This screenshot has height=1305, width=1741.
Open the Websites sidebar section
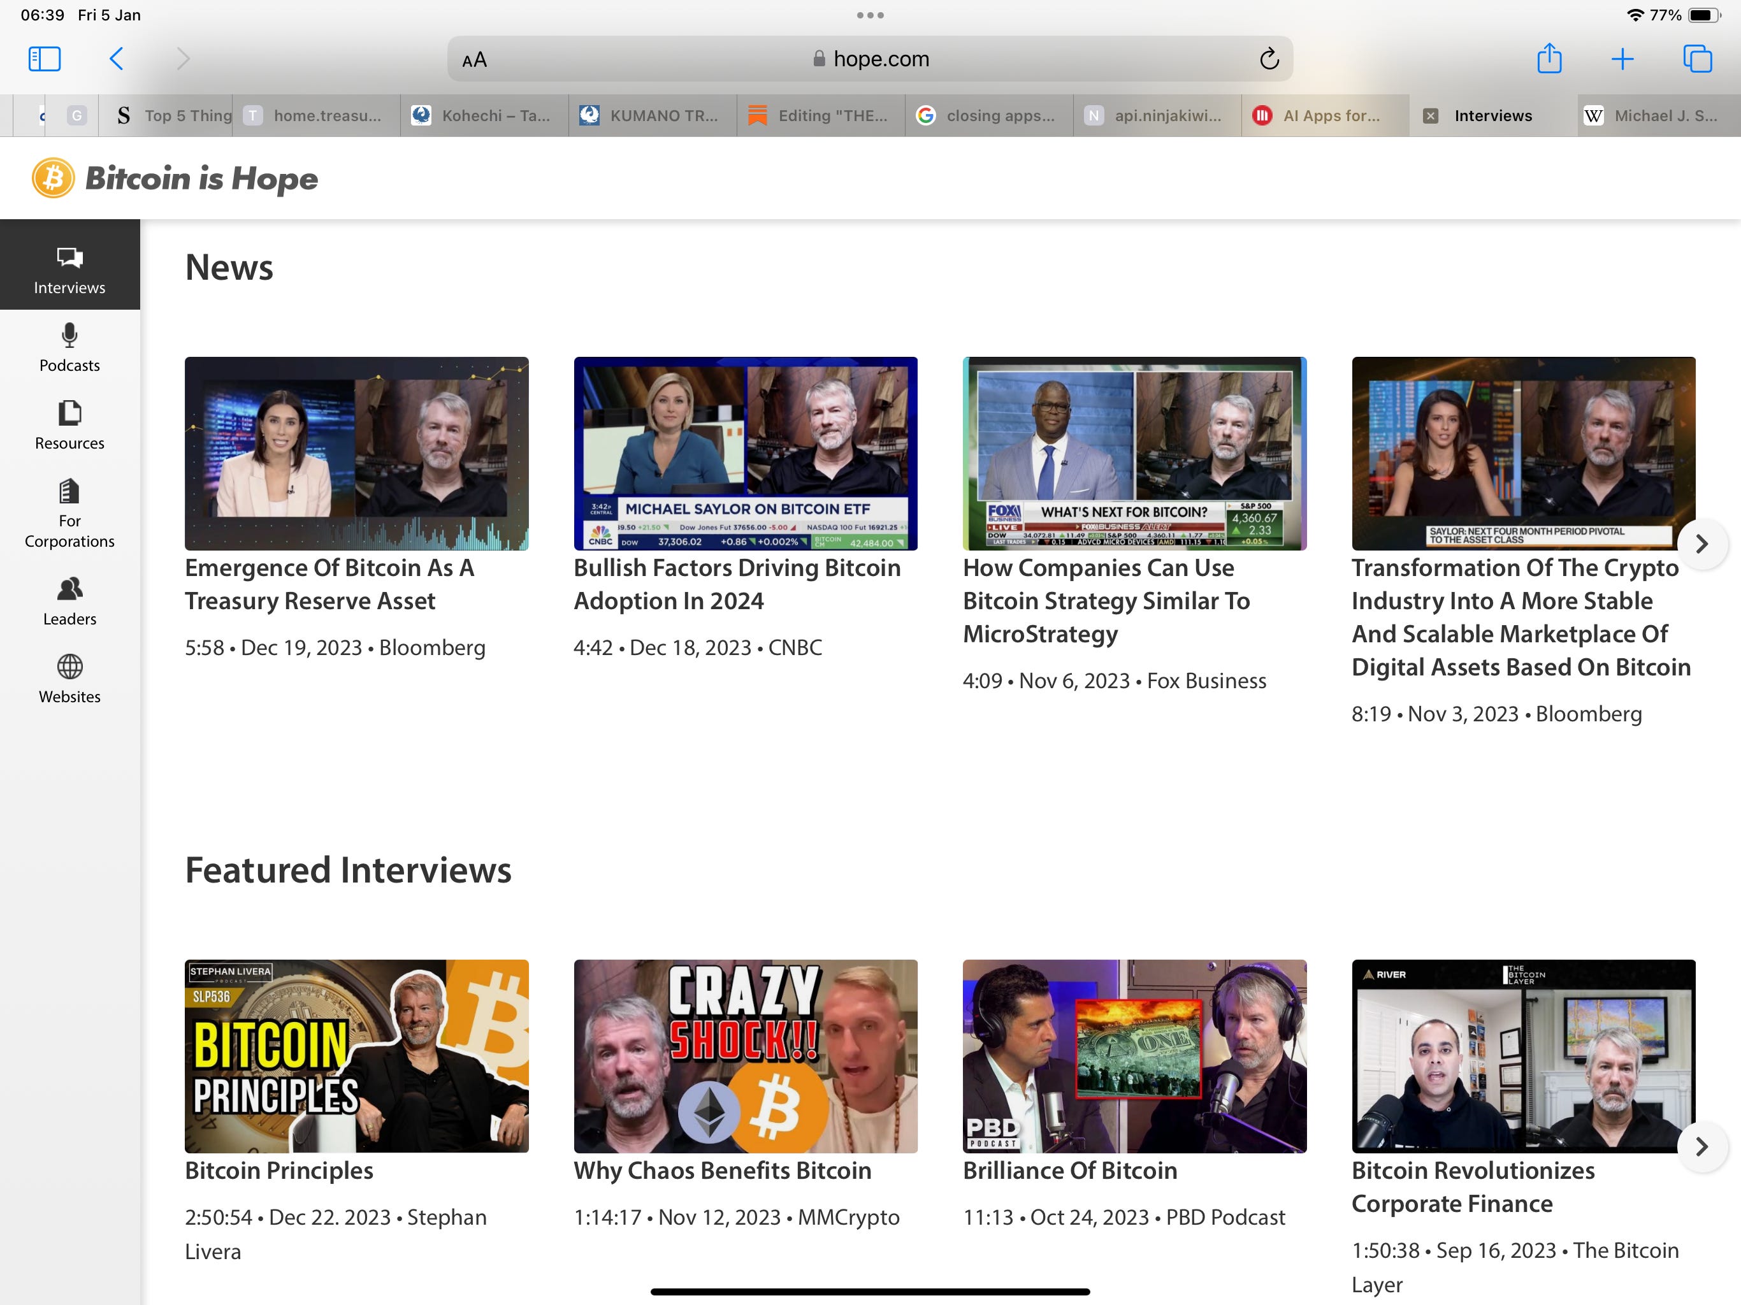pyautogui.click(x=69, y=680)
